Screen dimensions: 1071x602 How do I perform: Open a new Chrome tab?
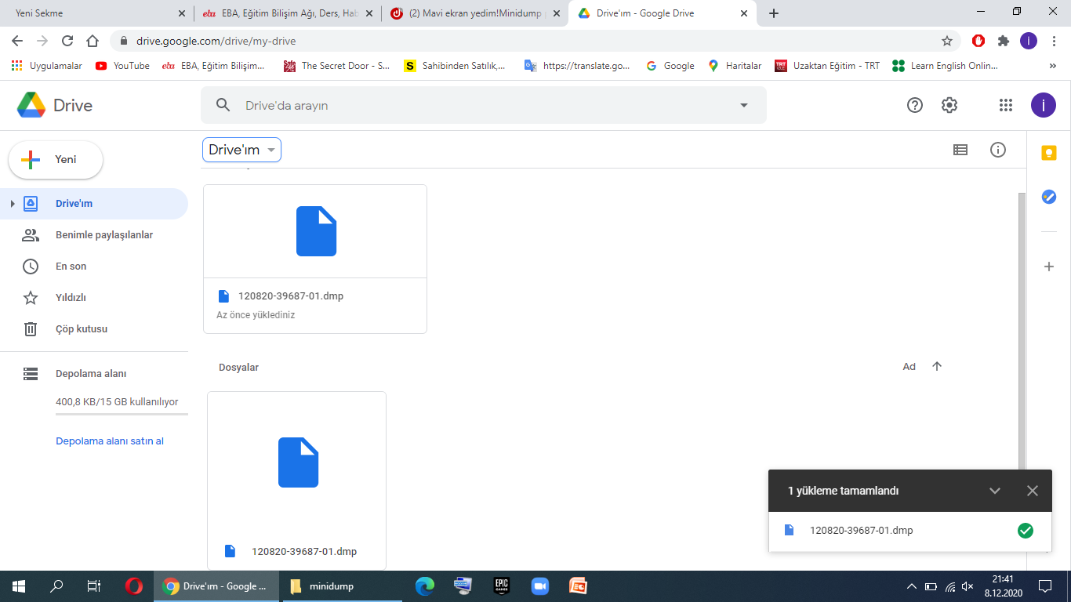pyautogui.click(x=774, y=13)
